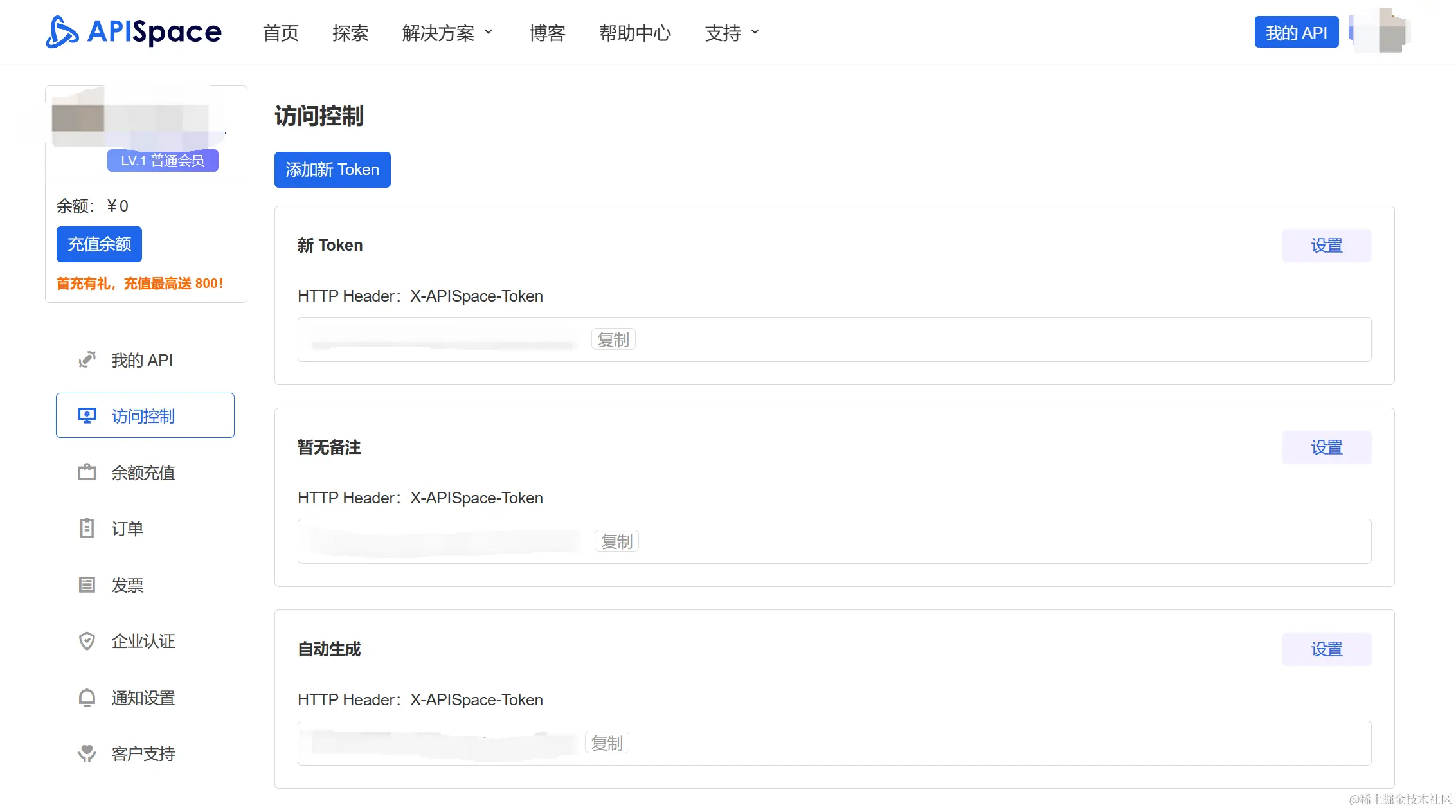1456x810 pixels.
Task: Open the 探索 navigation item
Action: 350,33
